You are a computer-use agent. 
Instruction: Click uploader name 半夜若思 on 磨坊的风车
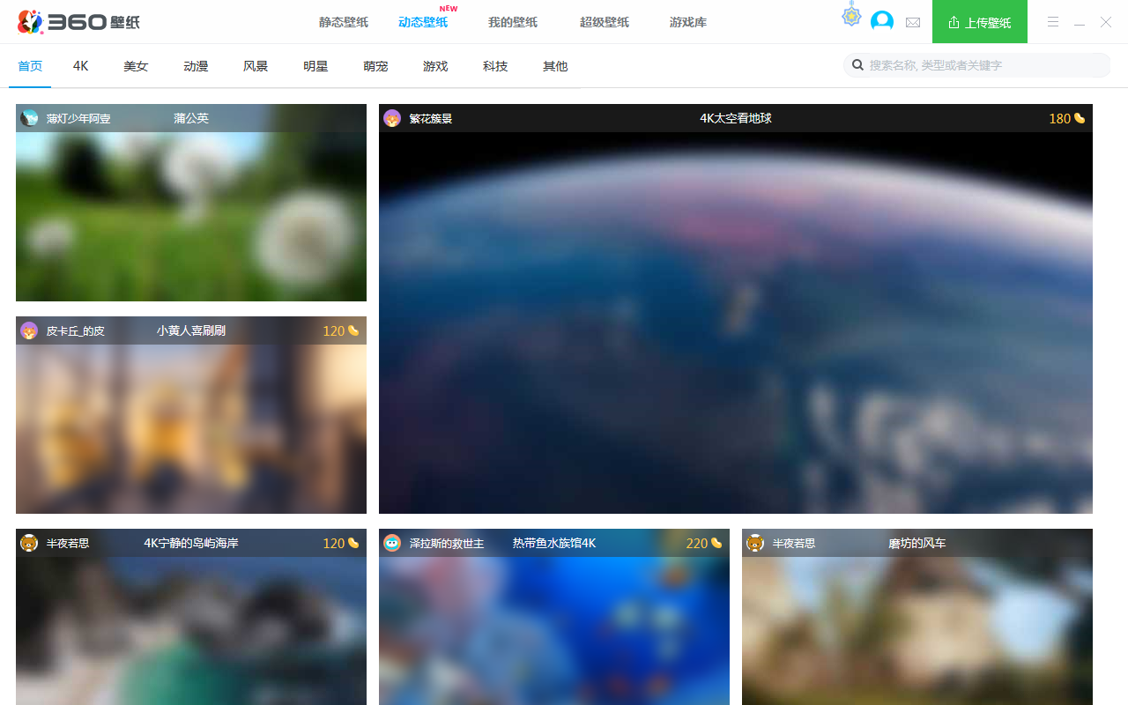click(793, 544)
